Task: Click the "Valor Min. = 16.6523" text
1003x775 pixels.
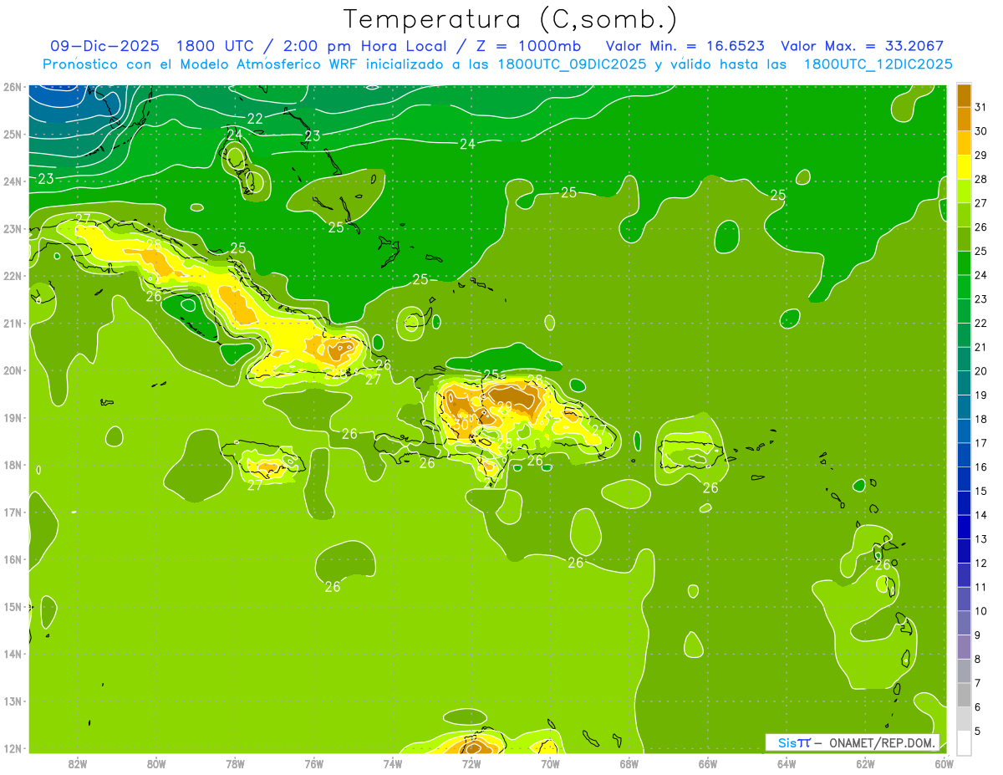Action: [685, 46]
